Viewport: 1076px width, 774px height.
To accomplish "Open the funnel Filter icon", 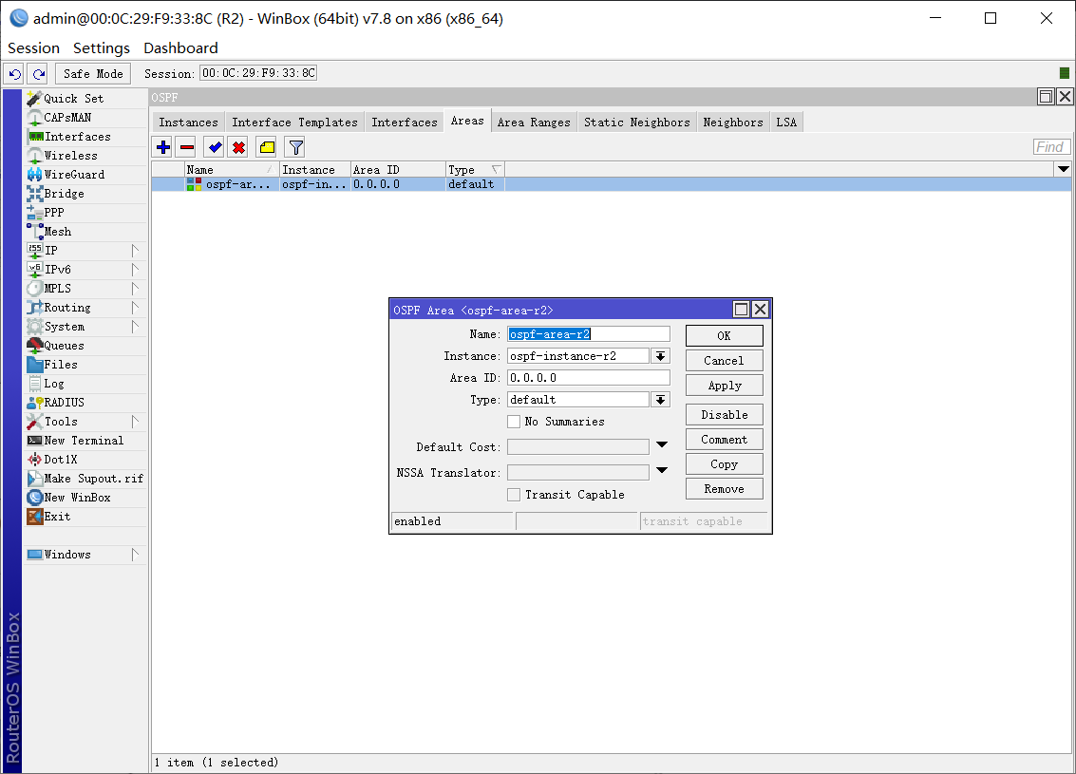I will coord(295,147).
